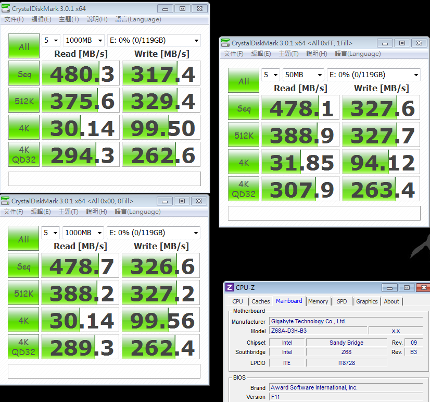Run All tests in the 0Fill CrystalDiskMark window

23,238
